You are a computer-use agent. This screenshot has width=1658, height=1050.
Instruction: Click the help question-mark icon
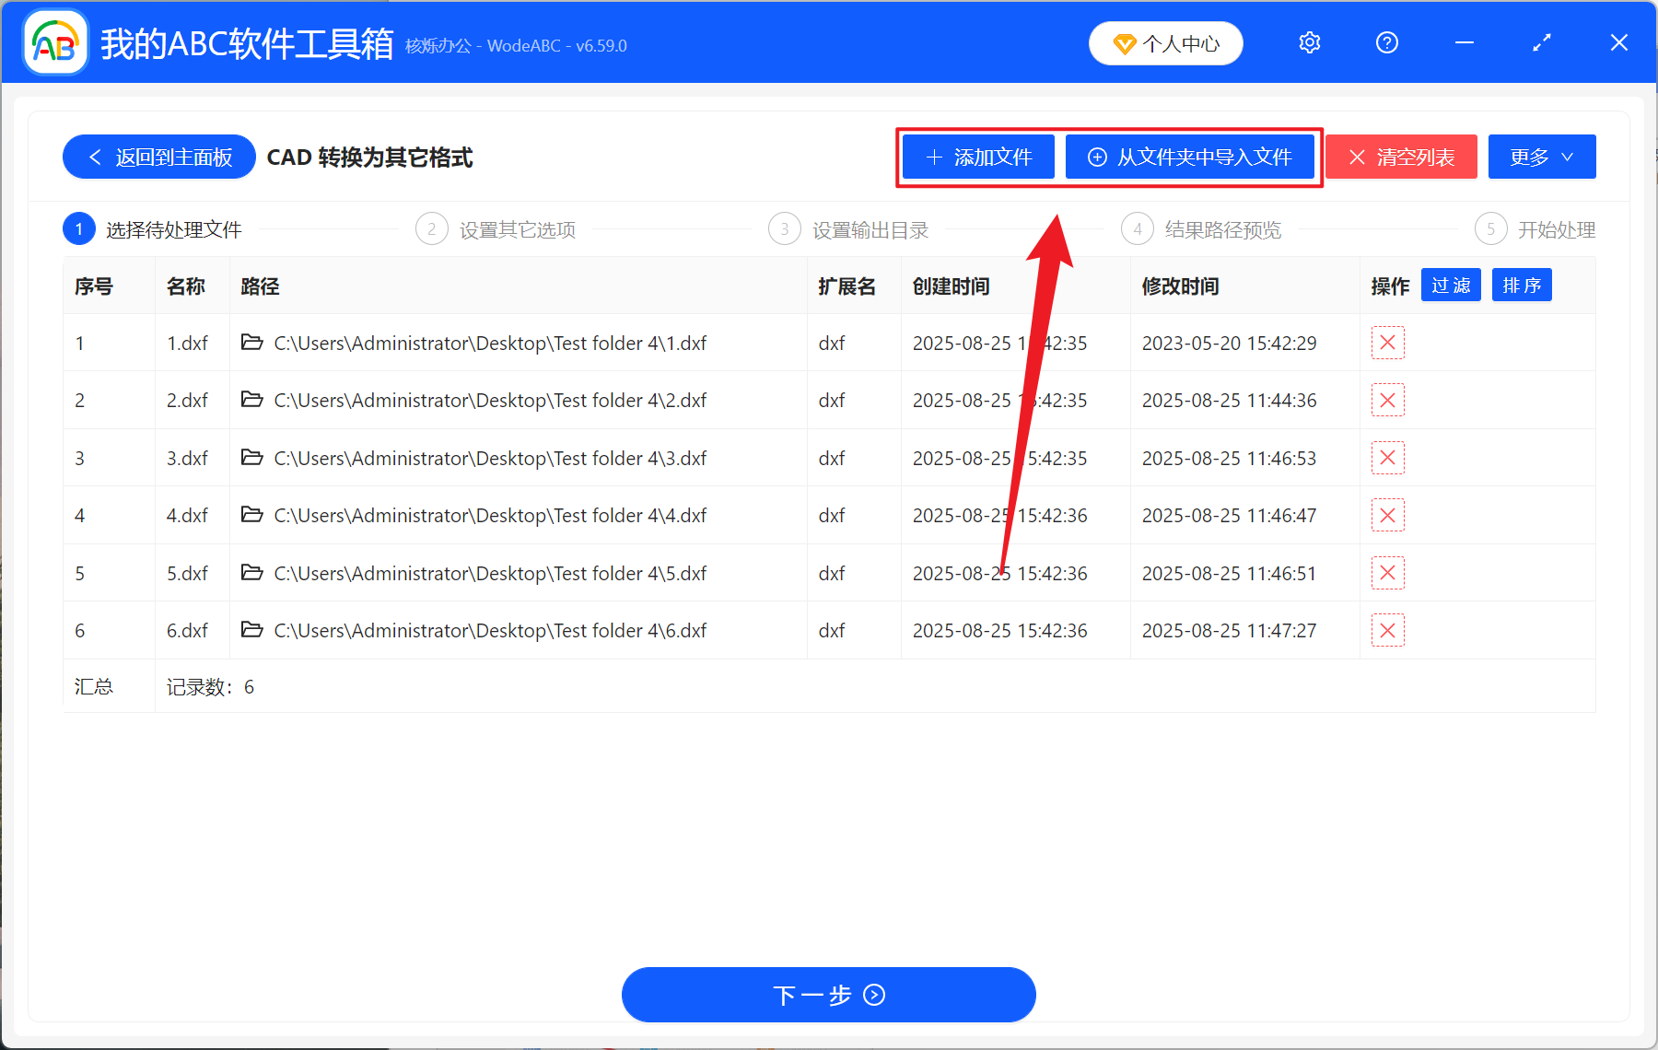[x=1386, y=42]
